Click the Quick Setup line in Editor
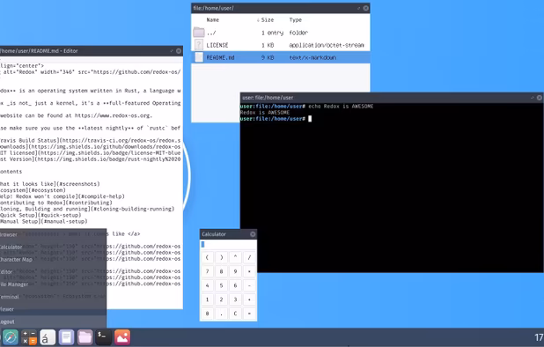 40,215
